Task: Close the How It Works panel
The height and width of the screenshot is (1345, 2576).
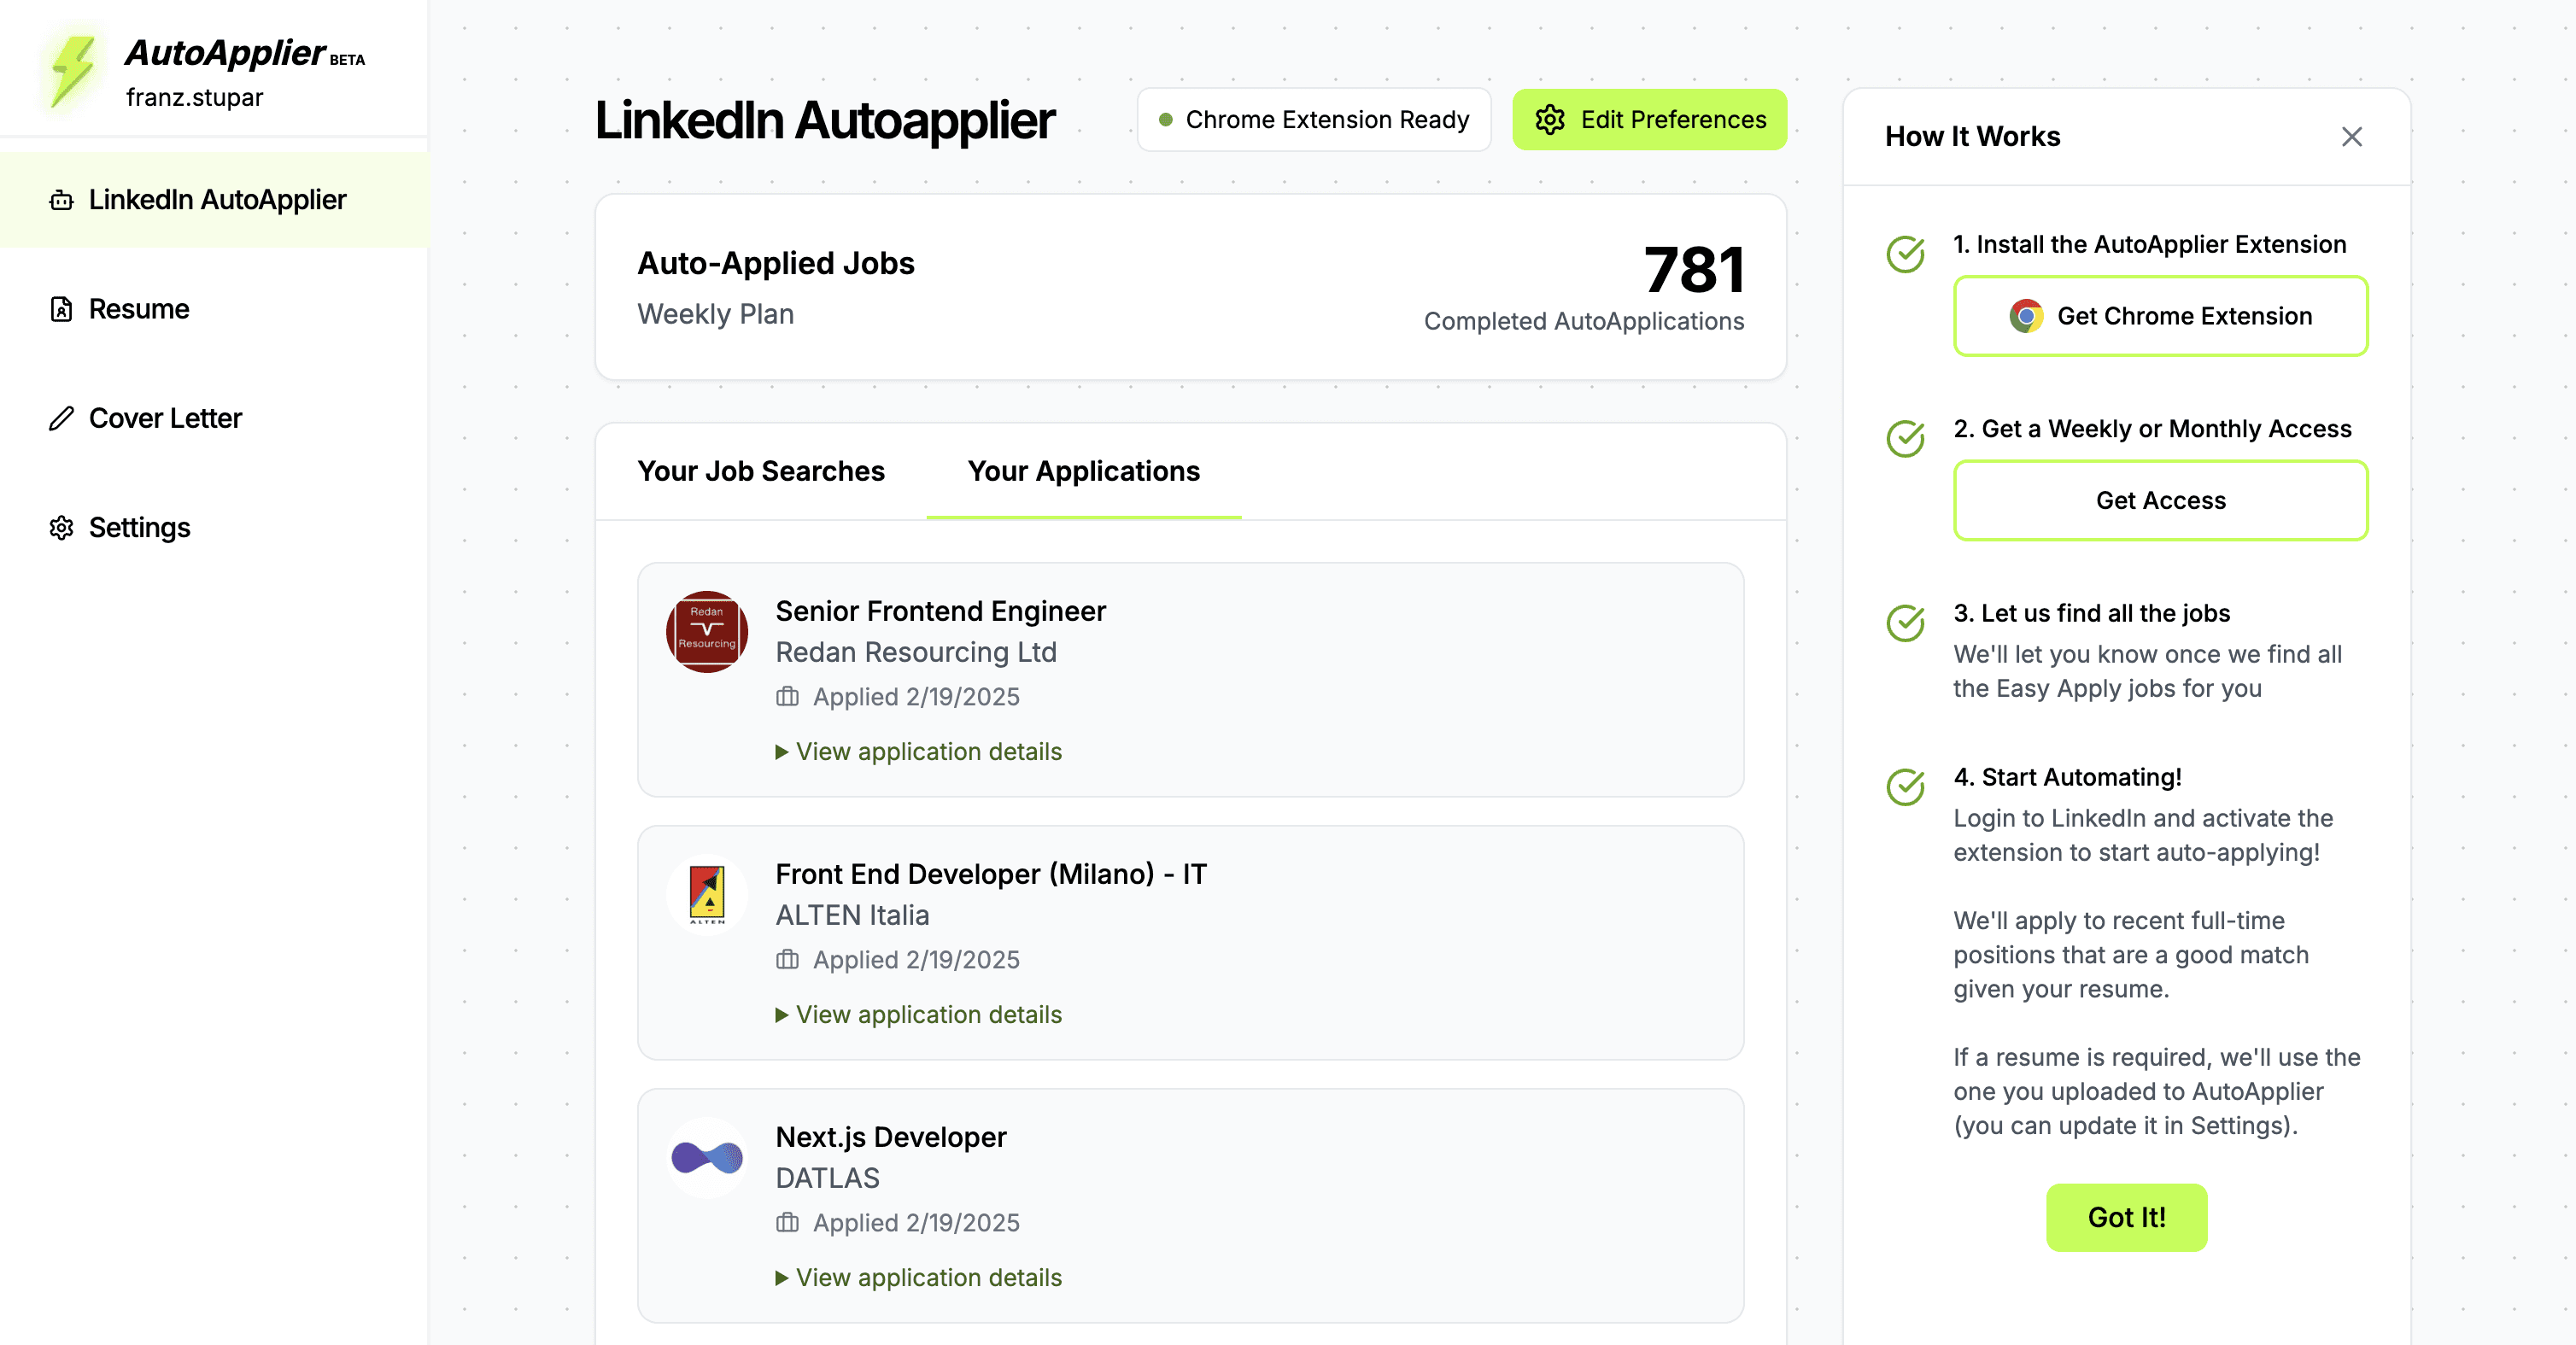Action: 2352,136
